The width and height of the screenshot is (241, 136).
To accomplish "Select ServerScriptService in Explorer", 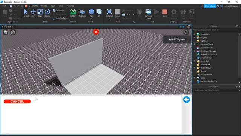I will [208, 54].
